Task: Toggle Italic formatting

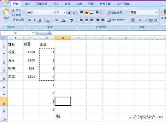Action: (35, 20)
